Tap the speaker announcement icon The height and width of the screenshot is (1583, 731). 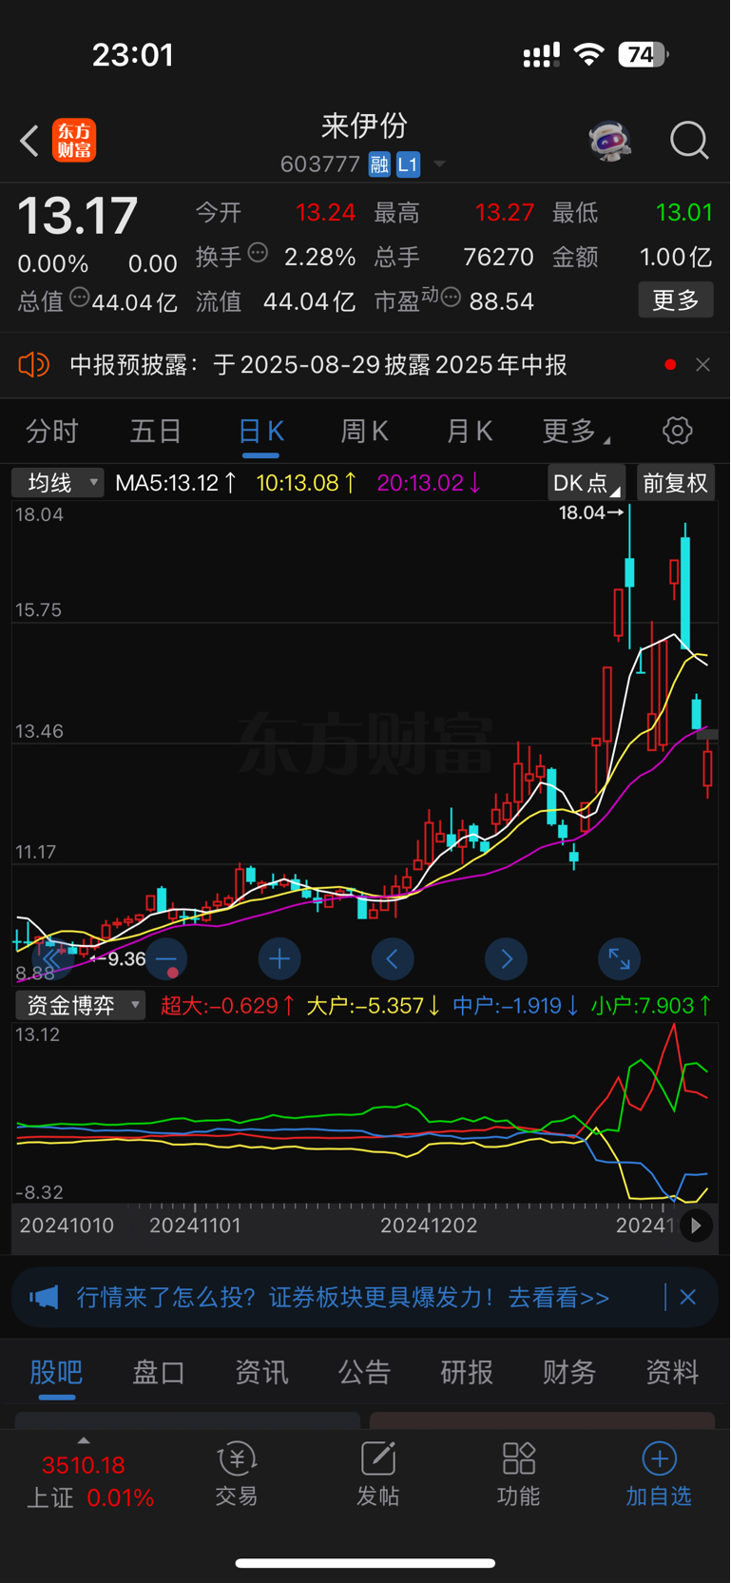tap(34, 364)
